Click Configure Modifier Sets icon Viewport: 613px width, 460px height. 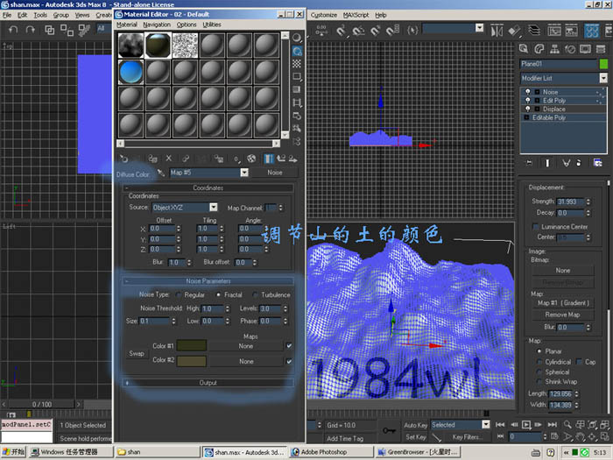(x=598, y=163)
